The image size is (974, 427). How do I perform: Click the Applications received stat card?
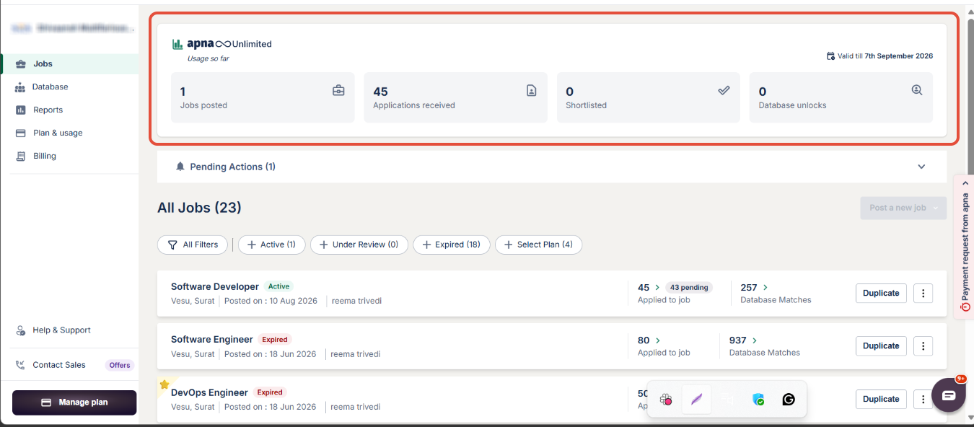pos(455,97)
